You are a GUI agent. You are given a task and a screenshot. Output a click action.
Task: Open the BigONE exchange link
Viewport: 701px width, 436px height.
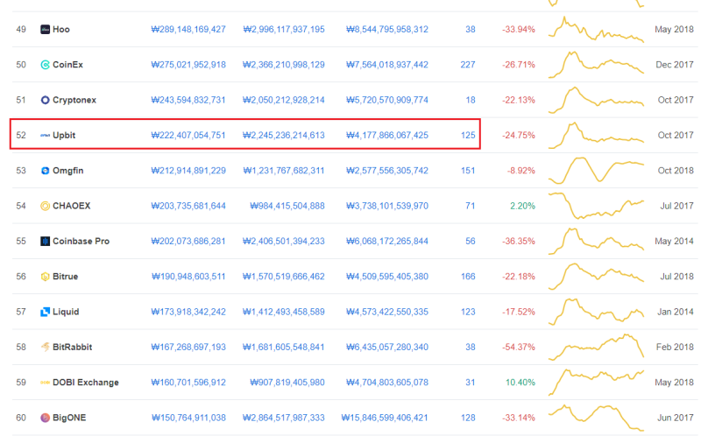click(x=69, y=418)
